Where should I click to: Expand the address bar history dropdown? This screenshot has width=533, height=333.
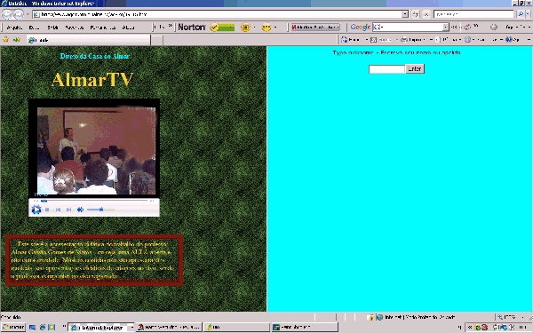(405, 14)
